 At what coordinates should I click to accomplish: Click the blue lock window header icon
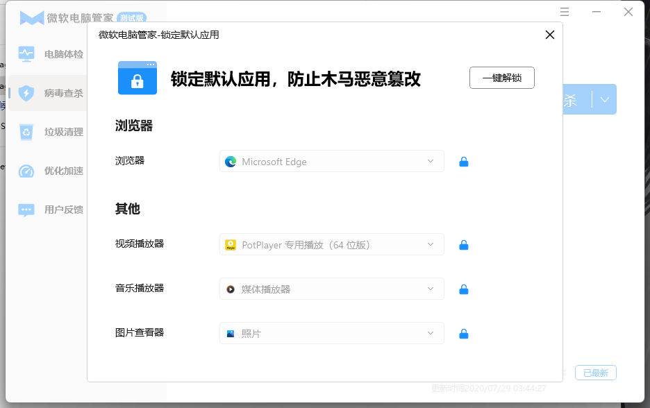pos(137,78)
